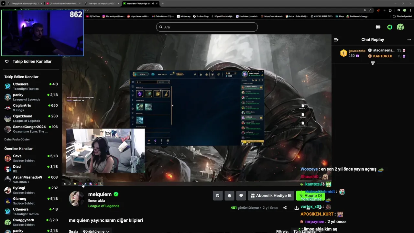Viewport: 414px width, 233px height.
Task: Click the MOK icon in the header
Action: click(x=378, y=27)
